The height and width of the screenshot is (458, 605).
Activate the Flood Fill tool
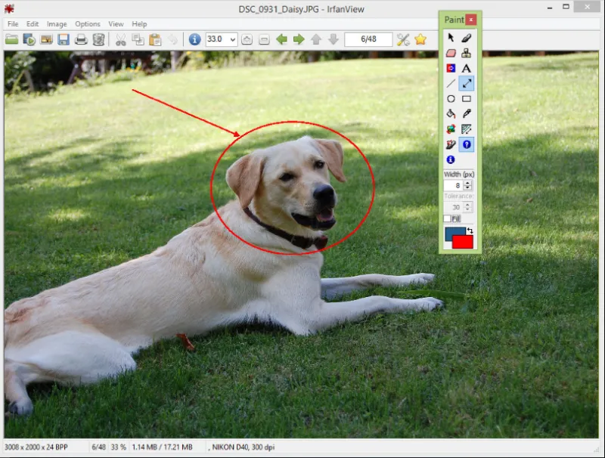click(x=451, y=113)
